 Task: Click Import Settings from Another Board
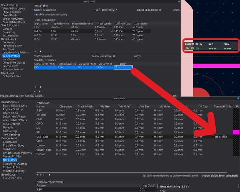pos(22,96)
